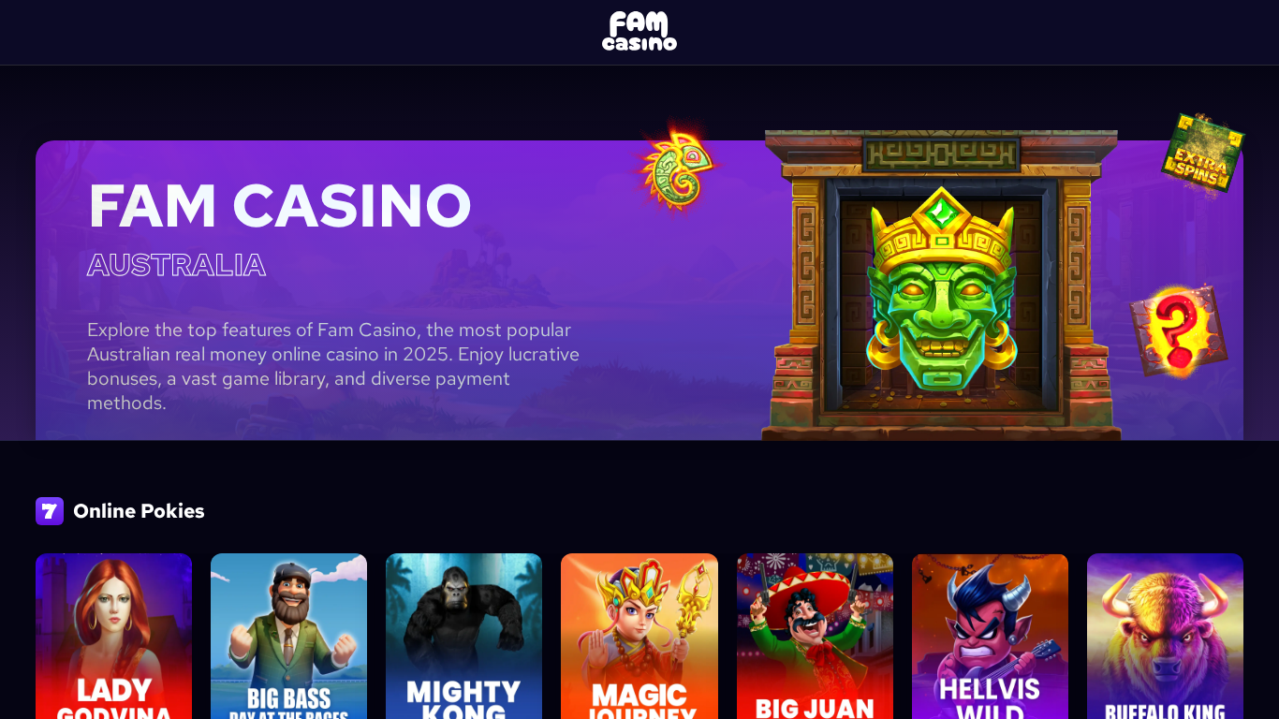The height and width of the screenshot is (719, 1279).
Task: Click the purple 7 icon beside Online Pokies
Action: click(50, 511)
